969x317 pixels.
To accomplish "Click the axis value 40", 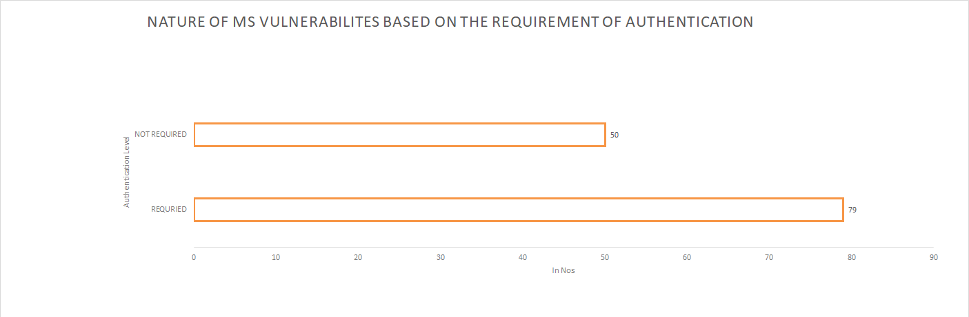I will point(523,257).
